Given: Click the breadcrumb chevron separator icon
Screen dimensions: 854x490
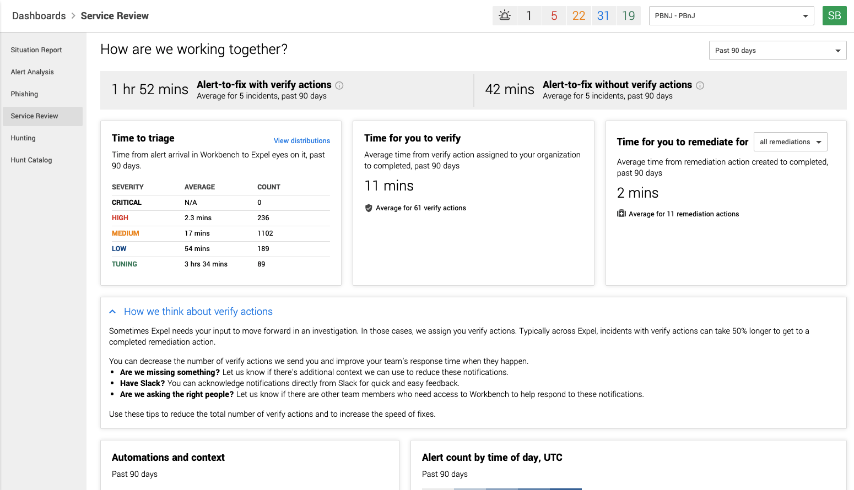Looking at the screenshot, I should click(x=73, y=16).
